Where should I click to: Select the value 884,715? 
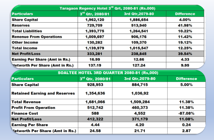[140, 85]
